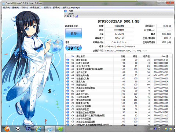Click the status orb for attribute C0
The width and height of the screenshot is (176, 133).
tap(67, 103)
